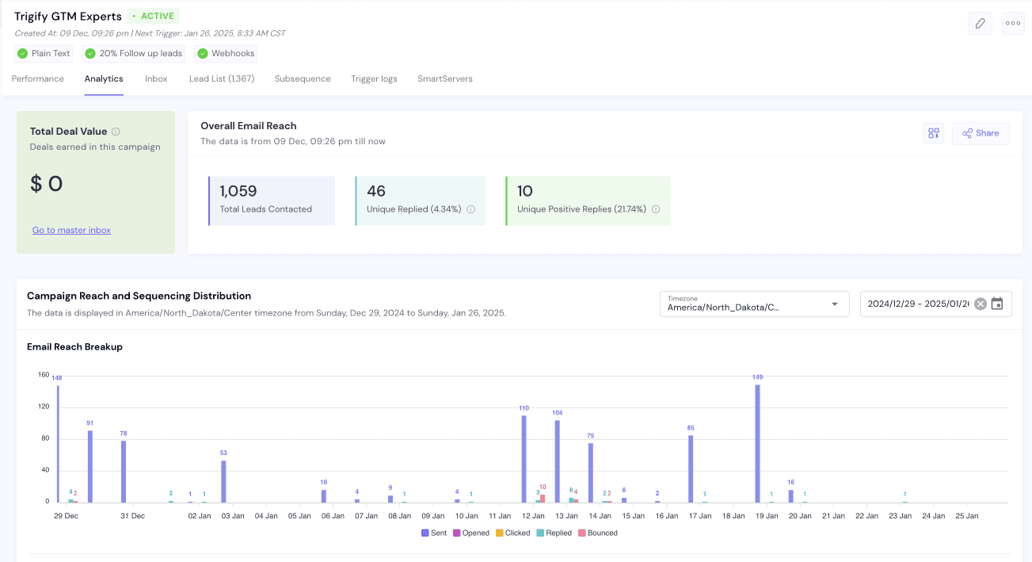
Task: Toggle the Replied series in chart legend
Action: coord(554,533)
